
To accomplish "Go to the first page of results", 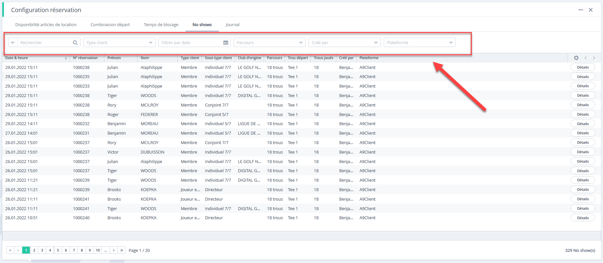I will tap(10, 250).
